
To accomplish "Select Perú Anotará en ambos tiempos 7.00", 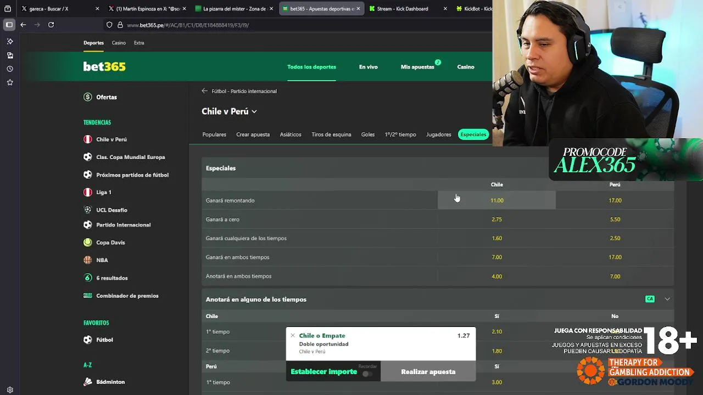I will [x=615, y=276].
